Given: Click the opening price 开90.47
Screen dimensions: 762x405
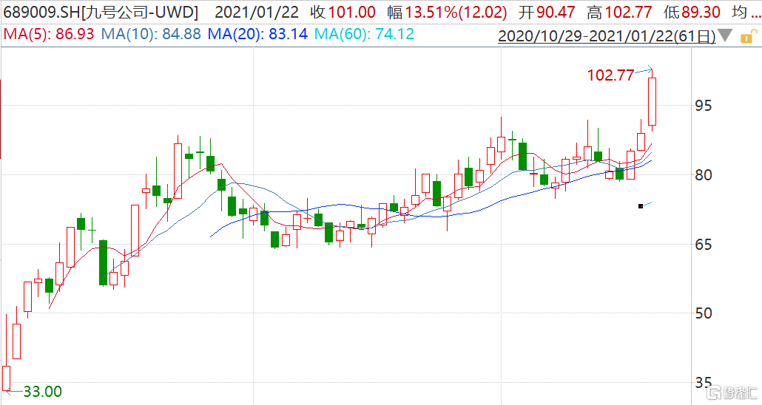Looking at the screenshot, I should pos(547,12).
